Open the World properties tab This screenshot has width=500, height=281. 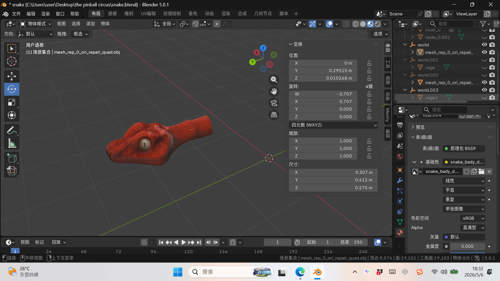coord(400,157)
